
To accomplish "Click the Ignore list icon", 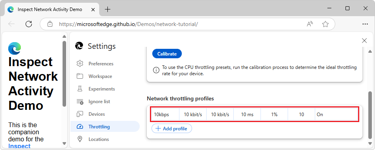I will [79, 102].
